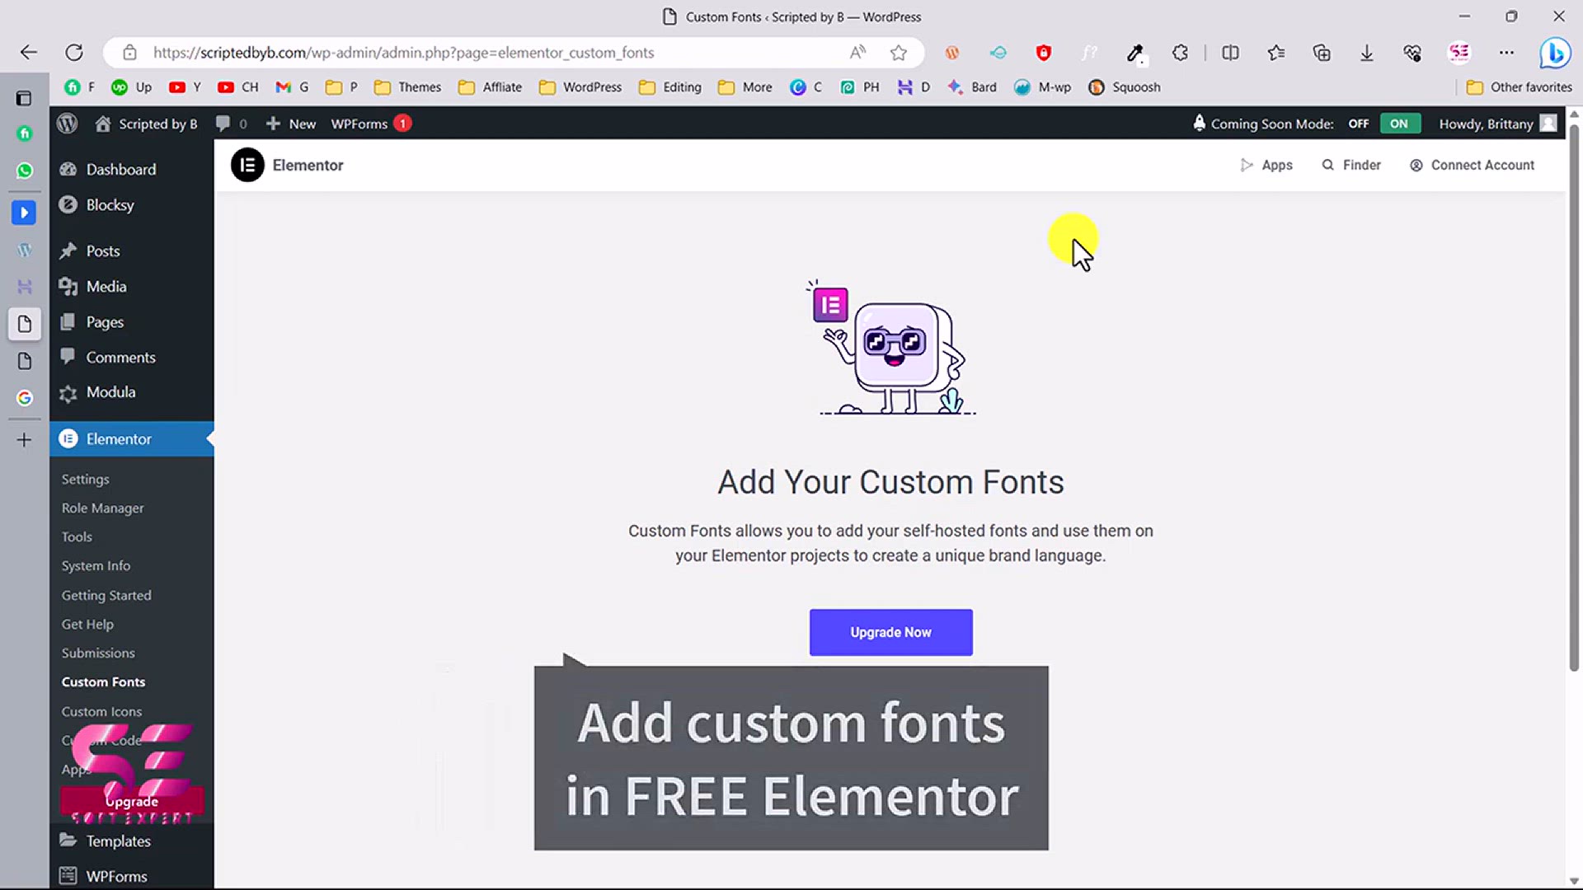Open Elementor Settings submenu
The width and height of the screenshot is (1583, 890).
pyautogui.click(x=85, y=479)
